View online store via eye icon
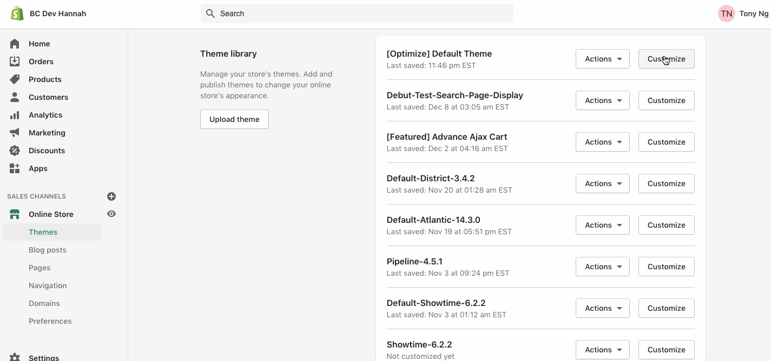The image size is (771, 361). [111, 214]
